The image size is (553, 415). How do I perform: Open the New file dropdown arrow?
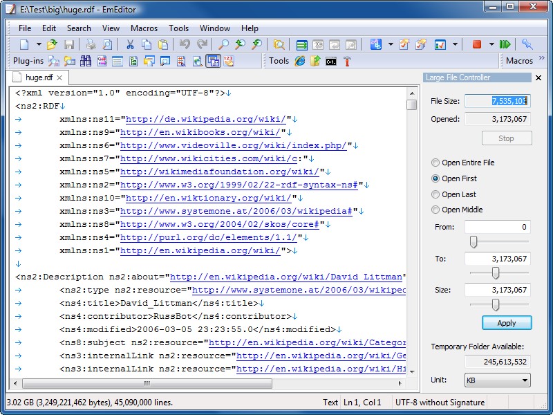38,44
